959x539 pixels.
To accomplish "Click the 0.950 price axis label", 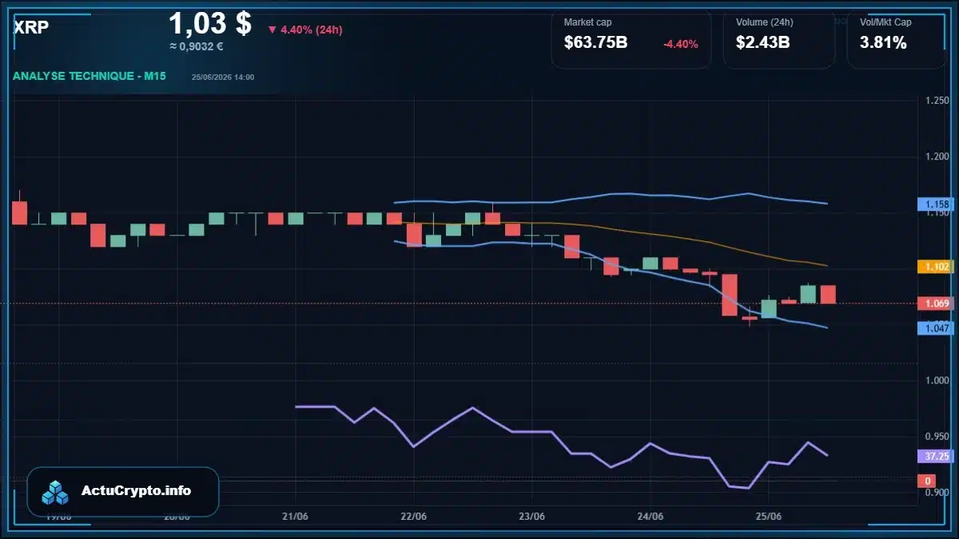I will pyautogui.click(x=936, y=437).
